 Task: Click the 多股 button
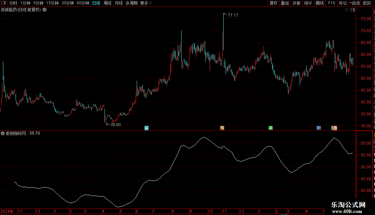click(x=296, y=3)
